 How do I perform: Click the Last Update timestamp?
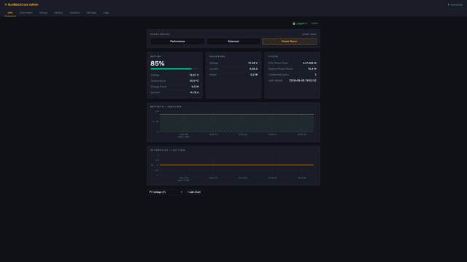tap(303, 81)
